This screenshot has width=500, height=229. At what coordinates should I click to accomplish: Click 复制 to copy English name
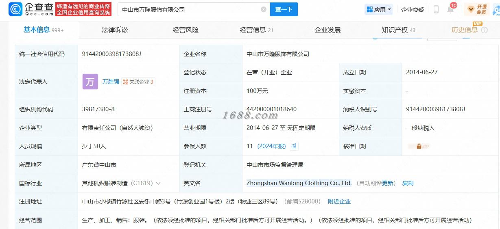[408, 183]
